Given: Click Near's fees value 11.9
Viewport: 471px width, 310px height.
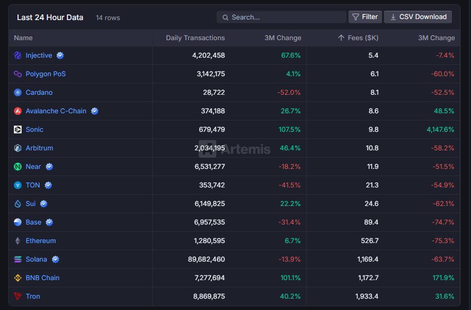Looking at the screenshot, I should [373, 167].
